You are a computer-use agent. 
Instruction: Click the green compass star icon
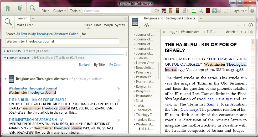(215, 11)
